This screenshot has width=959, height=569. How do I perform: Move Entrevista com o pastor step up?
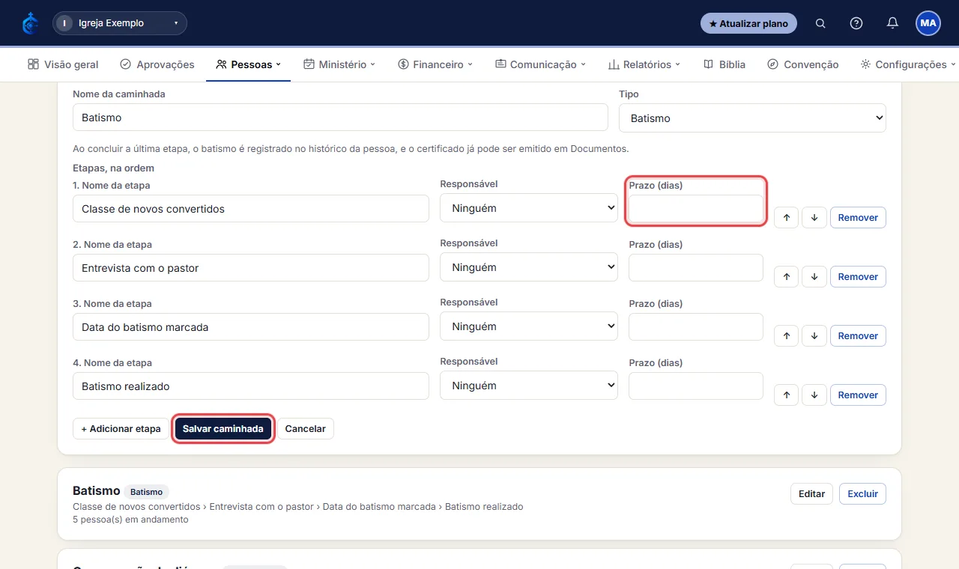pyautogui.click(x=786, y=277)
